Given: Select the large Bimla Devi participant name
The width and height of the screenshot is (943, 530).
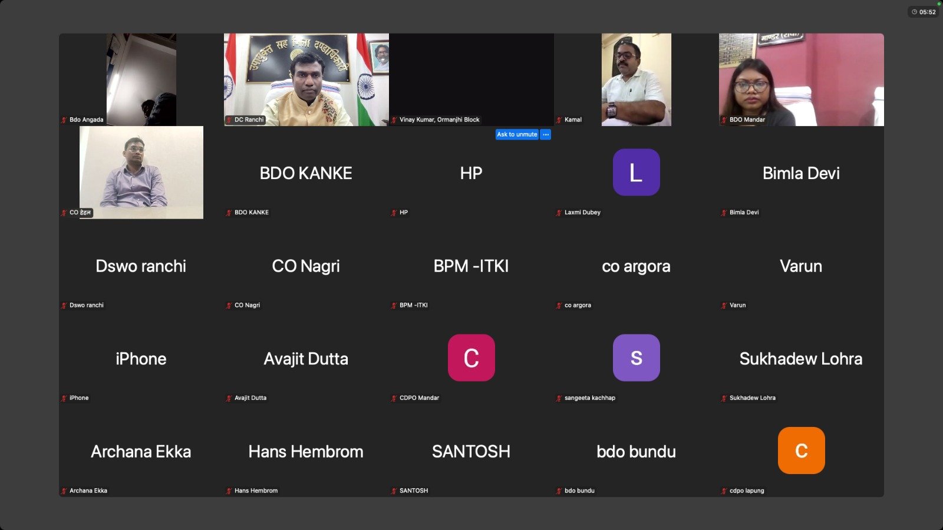Looking at the screenshot, I should (801, 173).
